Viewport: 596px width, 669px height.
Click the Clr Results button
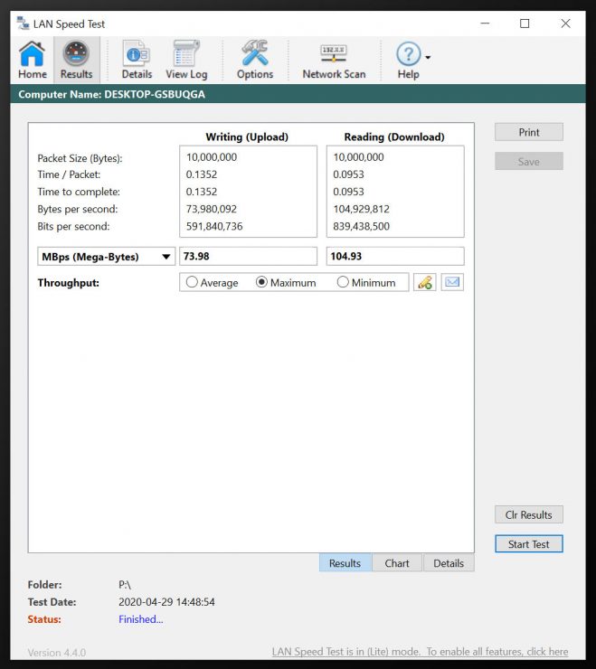529,514
